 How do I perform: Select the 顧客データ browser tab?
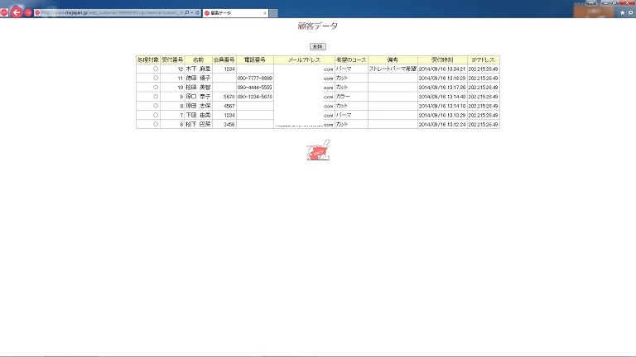pos(235,13)
